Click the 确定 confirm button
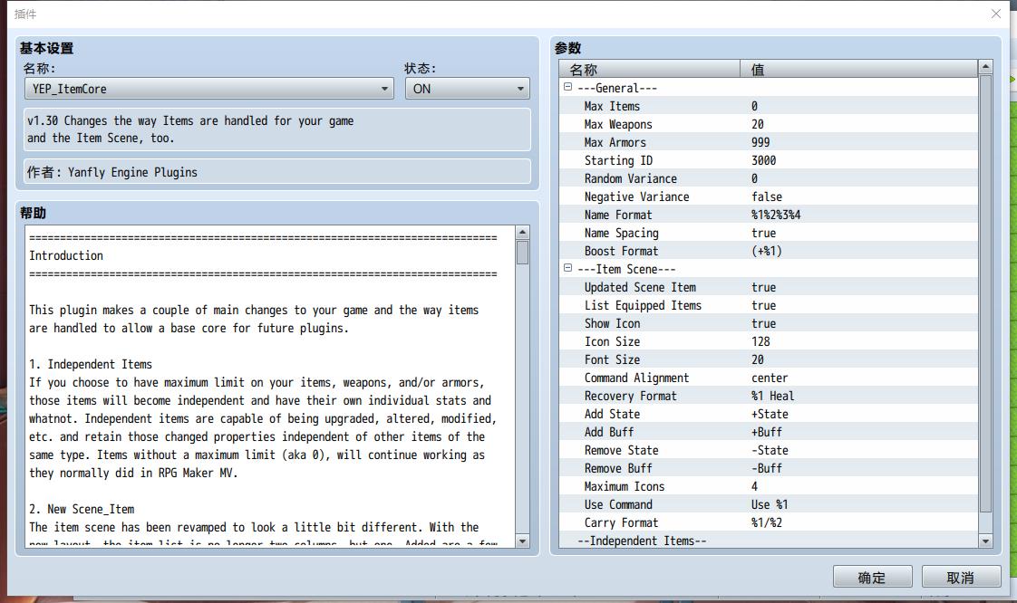Viewport: 1017px width, 603px height. coord(872,577)
